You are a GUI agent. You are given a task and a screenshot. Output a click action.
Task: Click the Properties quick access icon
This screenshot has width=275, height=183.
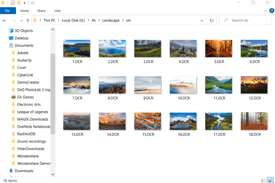coord(13,3)
